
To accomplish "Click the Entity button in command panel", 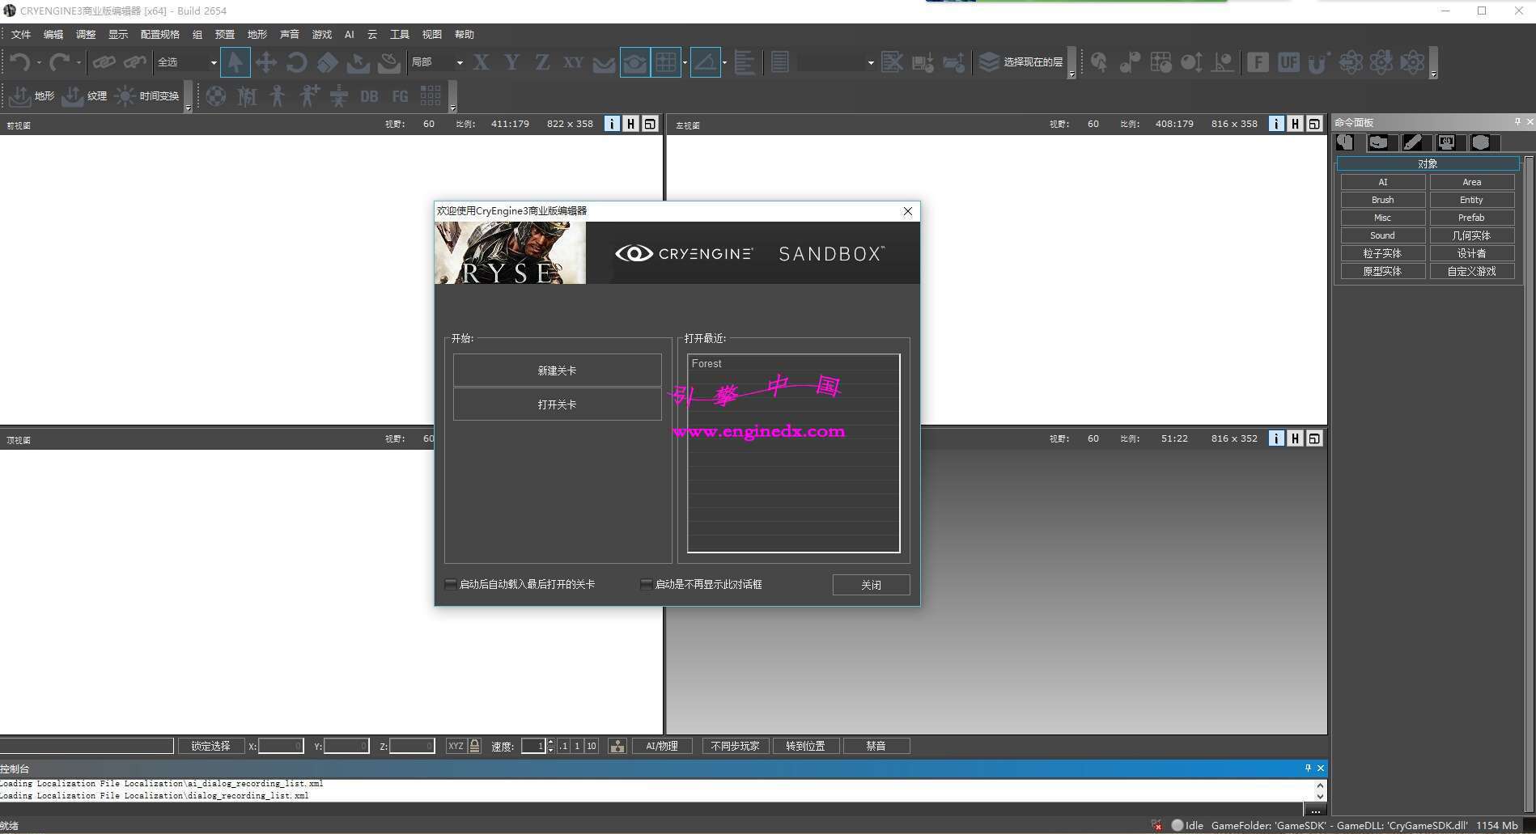I will point(1471,200).
